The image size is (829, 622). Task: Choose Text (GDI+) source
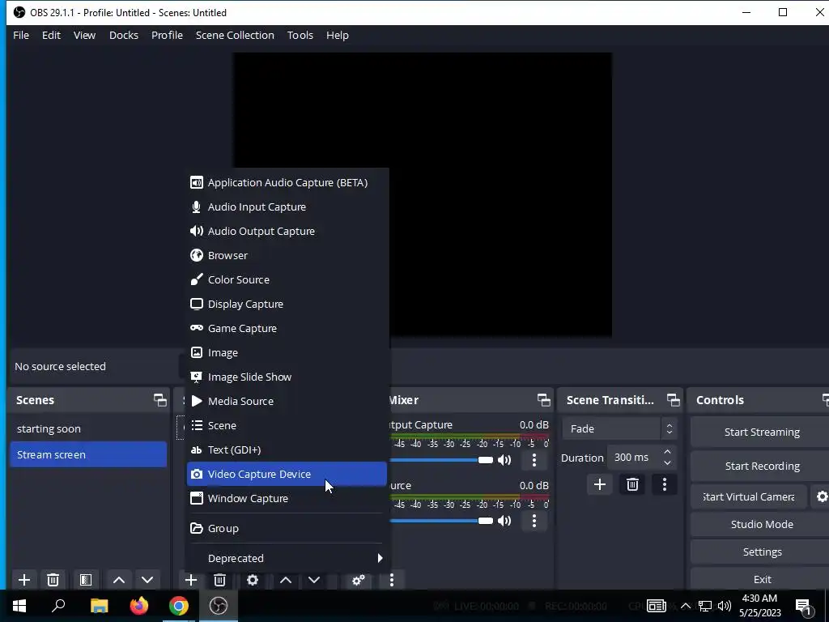[287, 450]
